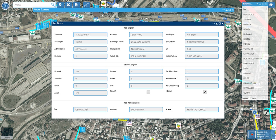Expand the Aykome İşlemleri panel chevron

click(x=223, y=10)
